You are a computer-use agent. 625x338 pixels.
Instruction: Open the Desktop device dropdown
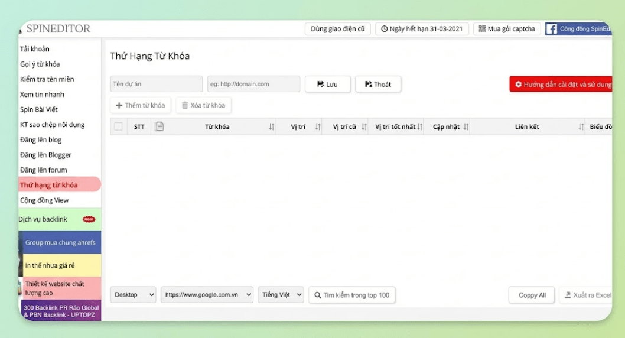click(x=133, y=295)
